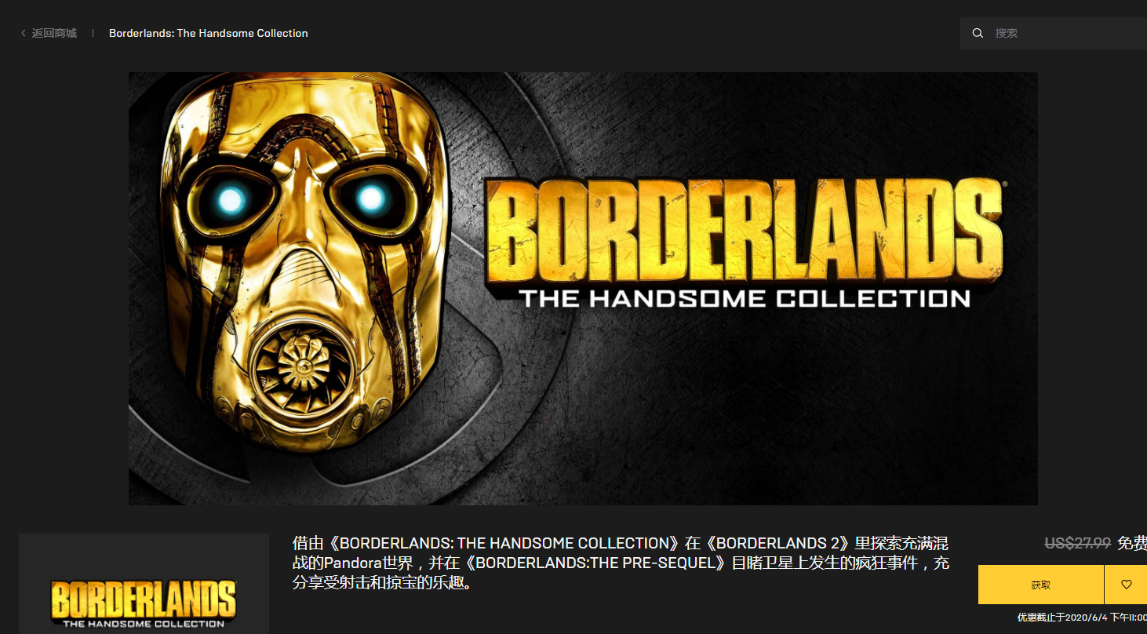The width and height of the screenshot is (1147, 634).
Task: Click THE HANDSOME COLLECTION text in thumbnail
Action: [144, 624]
